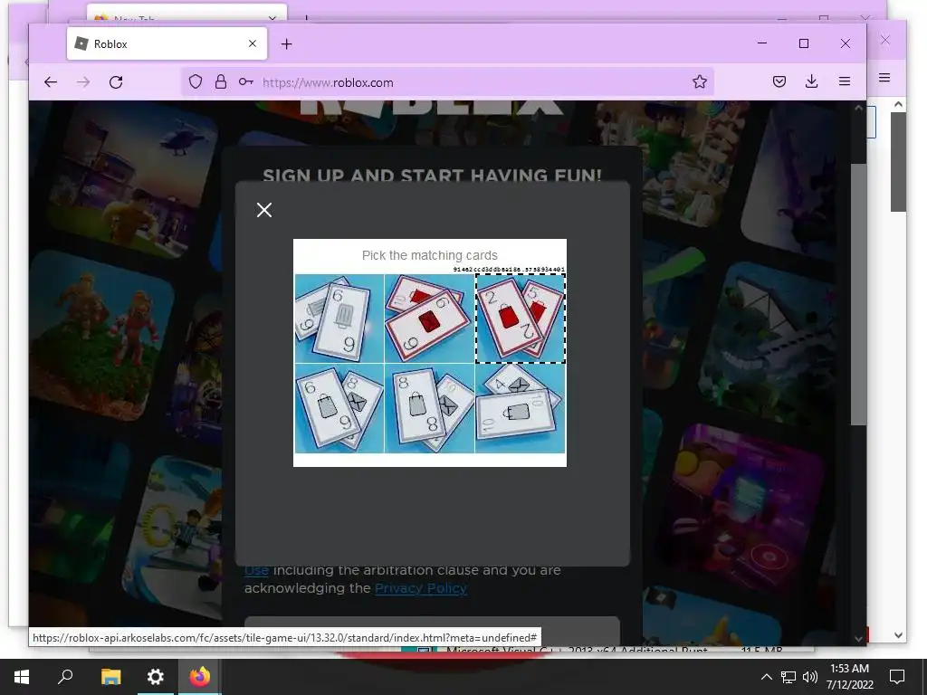The image size is (927, 695).
Task: Reload the Roblox page
Action: [x=116, y=82]
